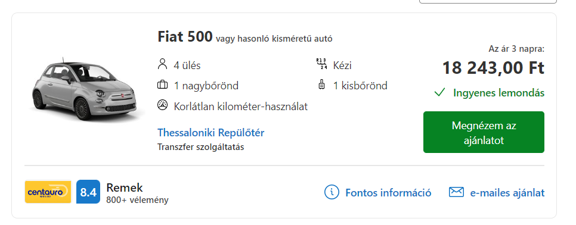Click the seats person icon
This screenshot has height=225, width=576.
162,64
